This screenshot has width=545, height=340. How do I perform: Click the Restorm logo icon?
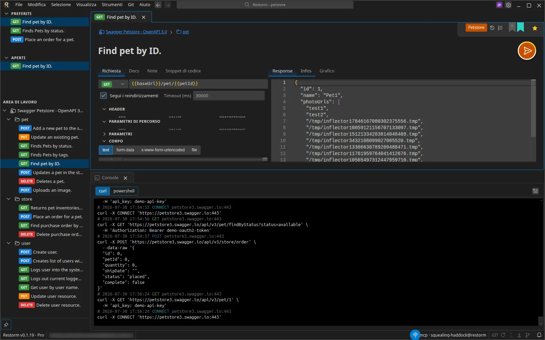coord(6,4)
